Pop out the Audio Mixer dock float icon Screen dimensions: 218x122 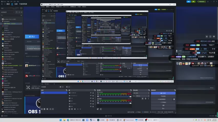[x=131, y=90]
